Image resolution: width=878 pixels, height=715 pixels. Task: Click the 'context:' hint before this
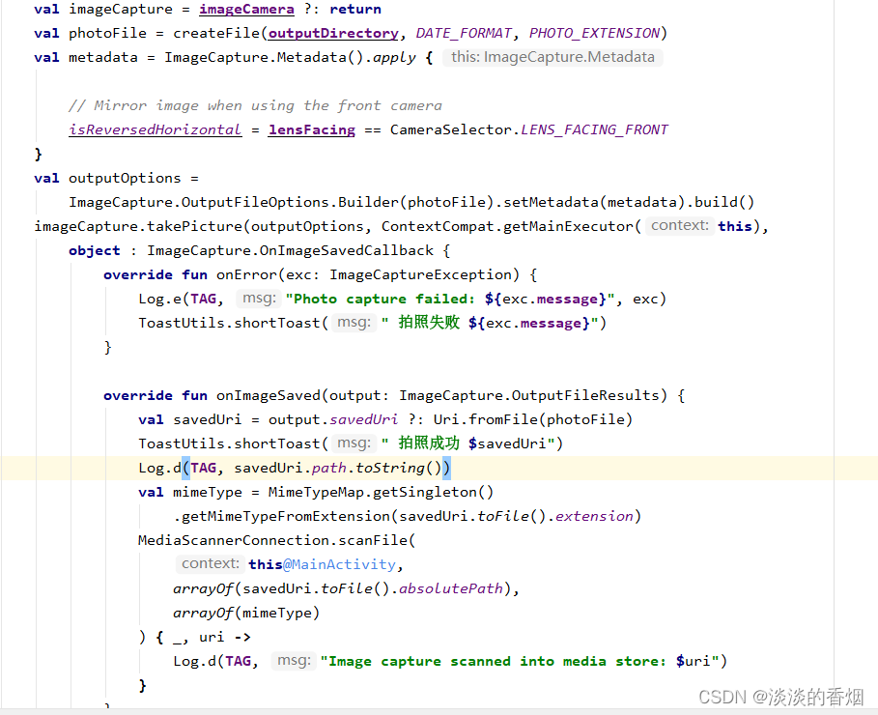(x=680, y=226)
